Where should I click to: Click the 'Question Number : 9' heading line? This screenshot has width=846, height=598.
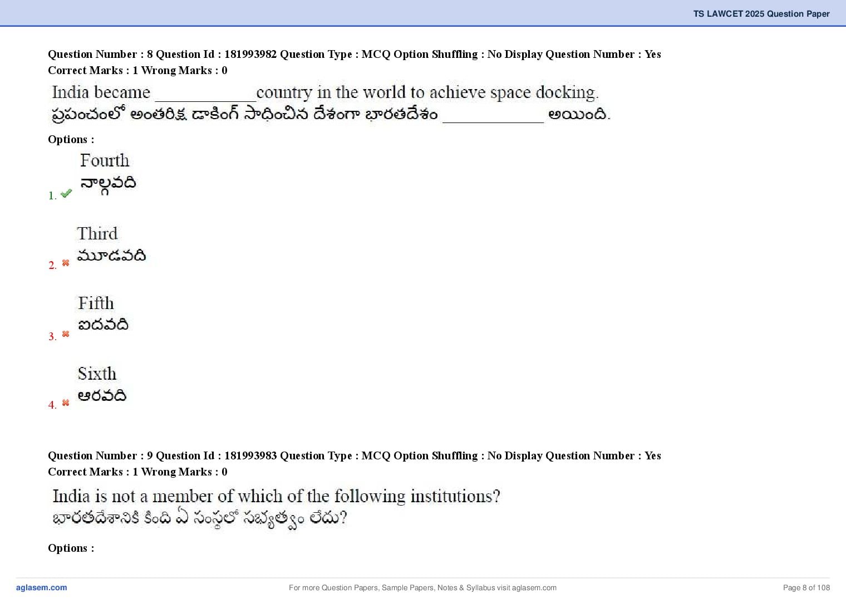355,455
